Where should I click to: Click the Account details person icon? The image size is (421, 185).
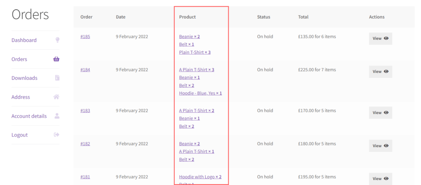pyautogui.click(x=57, y=116)
